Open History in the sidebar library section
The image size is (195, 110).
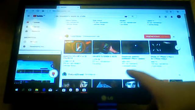pos(31,42)
